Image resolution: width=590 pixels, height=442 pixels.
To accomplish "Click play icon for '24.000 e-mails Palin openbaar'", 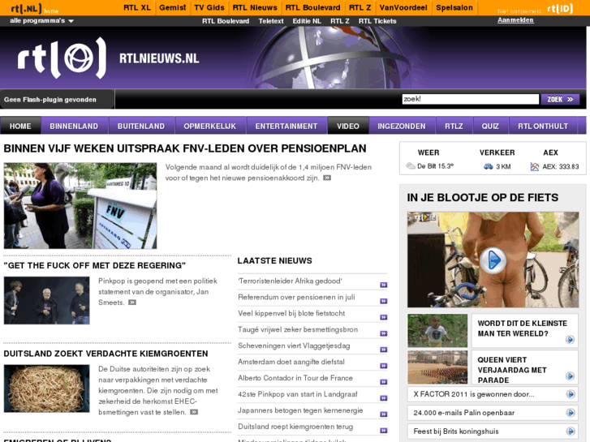I will pyautogui.click(x=571, y=413).
